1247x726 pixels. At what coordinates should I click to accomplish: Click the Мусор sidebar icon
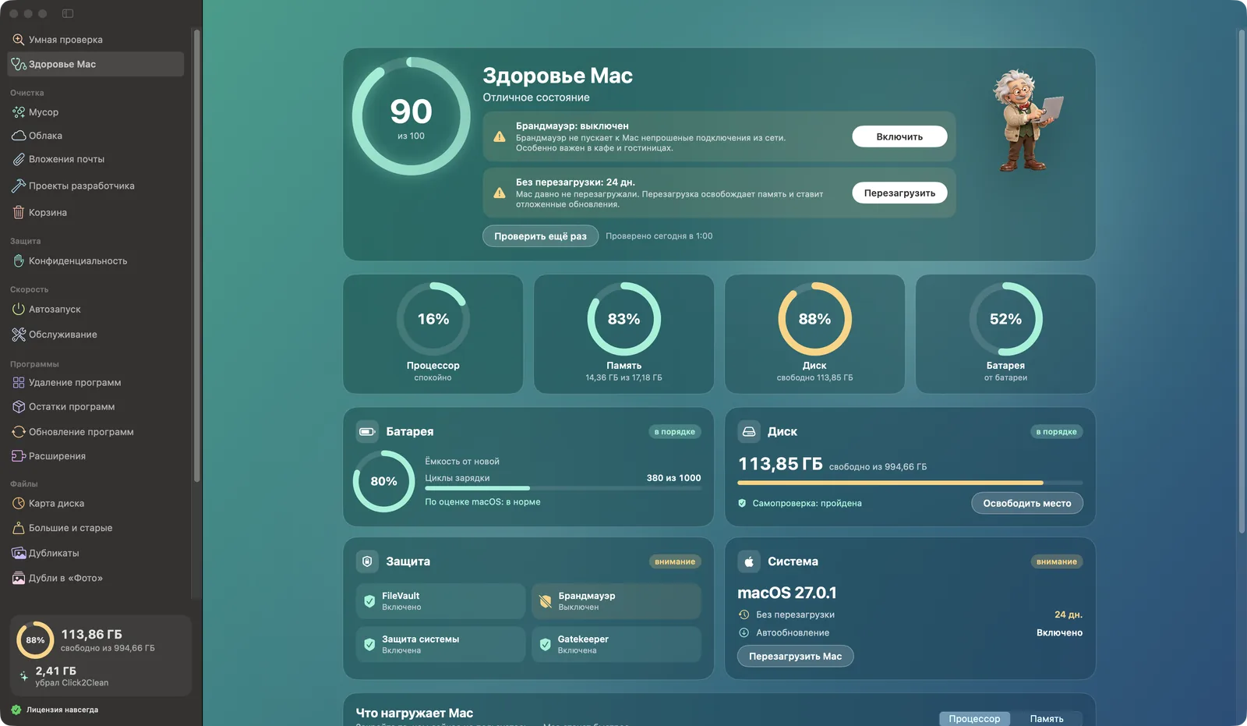click(19, 112)
